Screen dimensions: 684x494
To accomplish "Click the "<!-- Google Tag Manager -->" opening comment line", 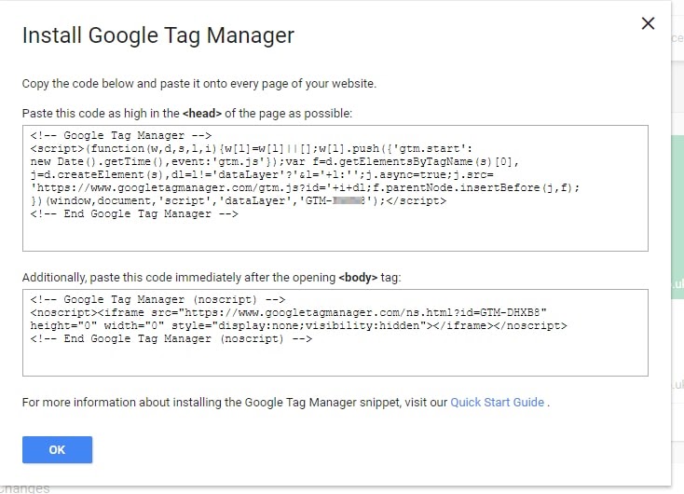I will 121,135.
